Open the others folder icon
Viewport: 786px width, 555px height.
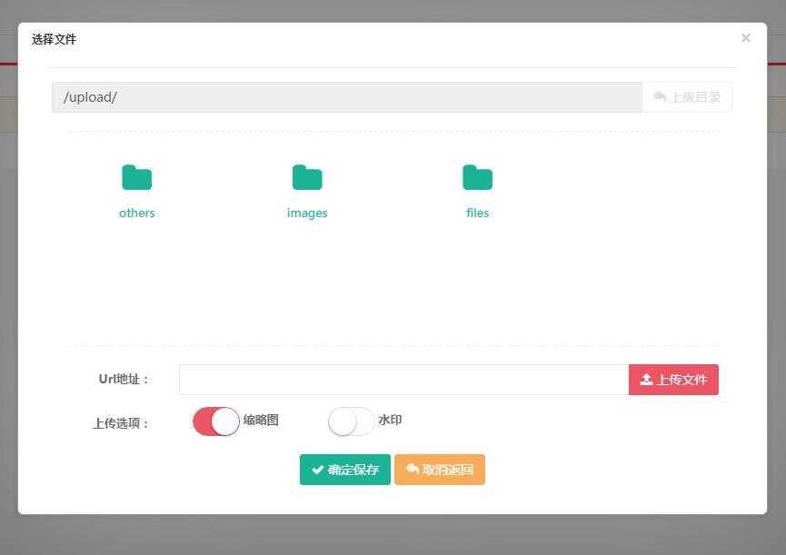click(137, 177)
